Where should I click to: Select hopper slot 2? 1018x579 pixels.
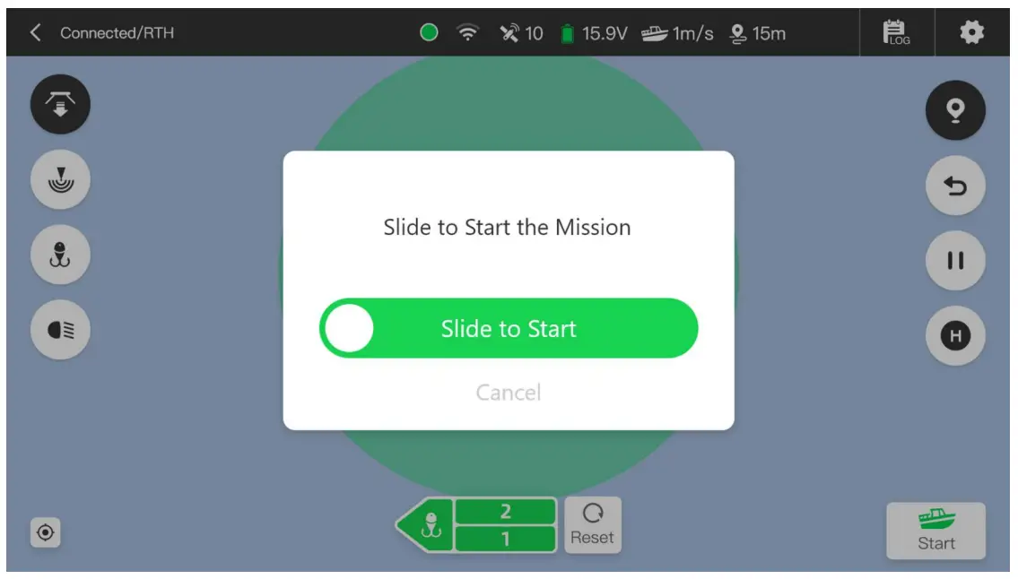(x=505, y=512)
